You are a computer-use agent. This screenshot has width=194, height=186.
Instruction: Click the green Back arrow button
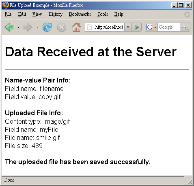pyautogui.click(x=9, y=27)
